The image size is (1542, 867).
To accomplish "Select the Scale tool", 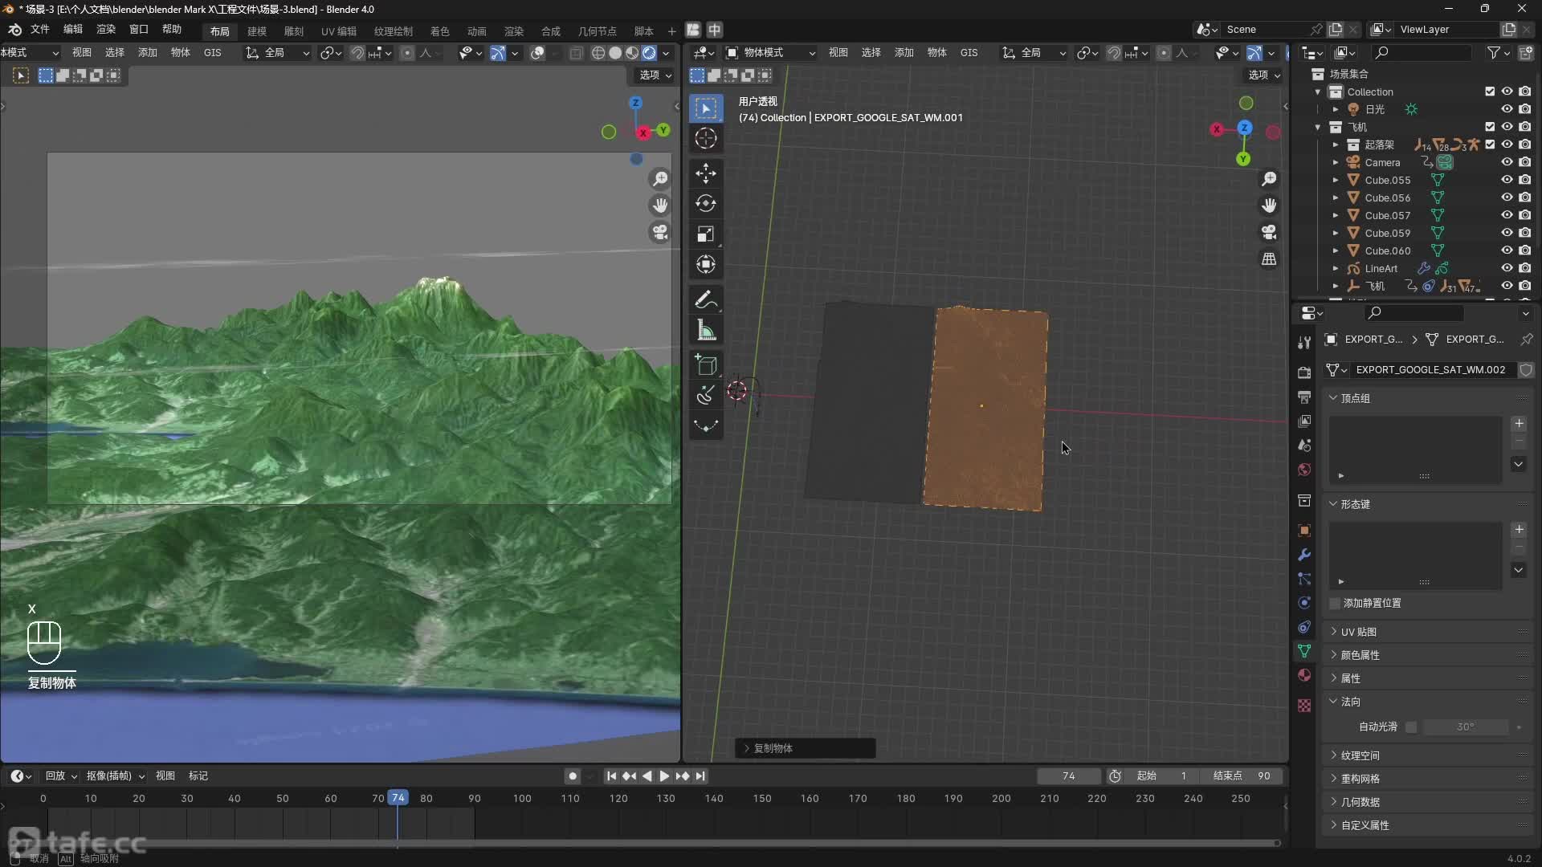I will click(706, 234).
